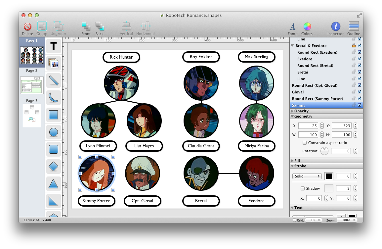382x249 pixels.
Task: Click the Rick Hunter label shape
Action: 121,57
